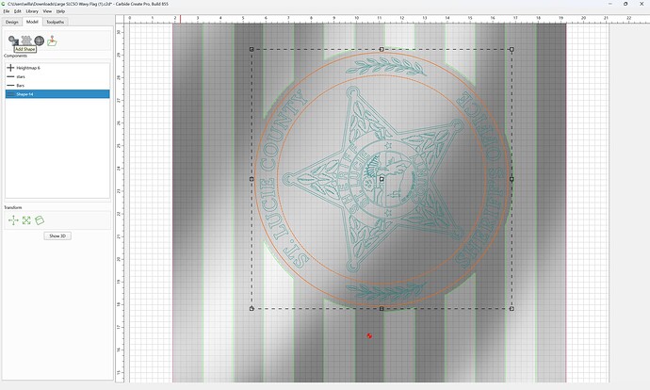Open the Edit menu
The image size is (650, 390).
coord(18,11)
